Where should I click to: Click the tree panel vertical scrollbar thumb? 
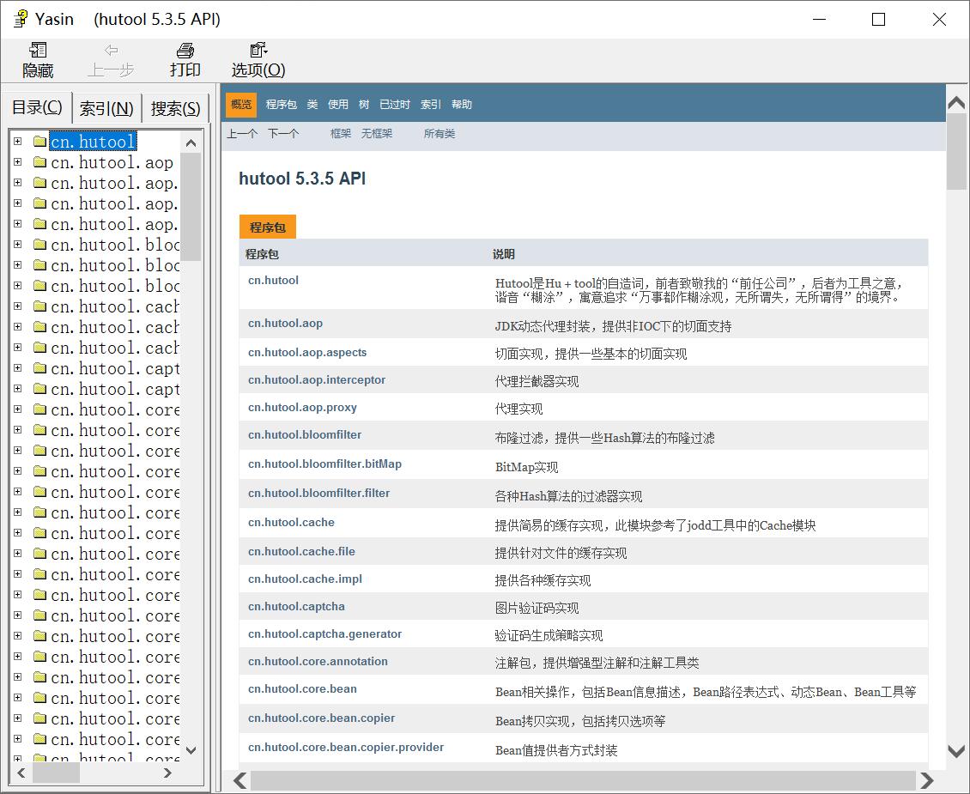(191, 207)
